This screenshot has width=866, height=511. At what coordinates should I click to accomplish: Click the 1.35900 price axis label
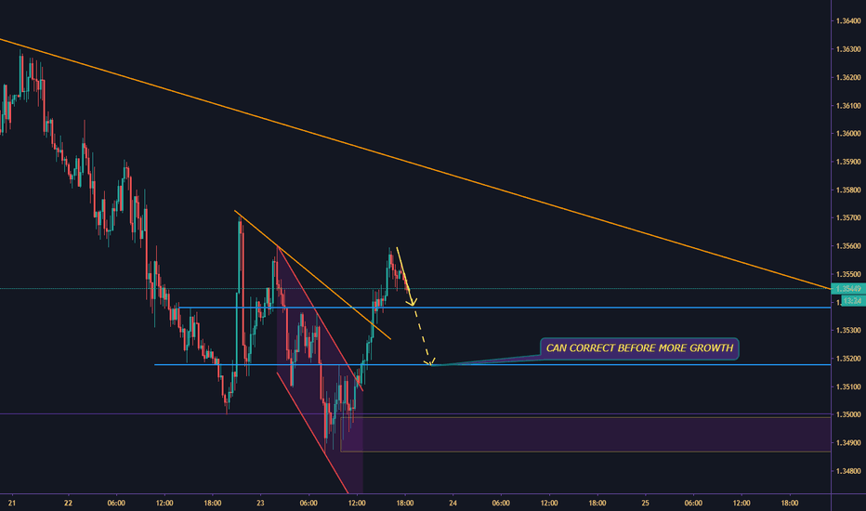(x=848, y=162)
